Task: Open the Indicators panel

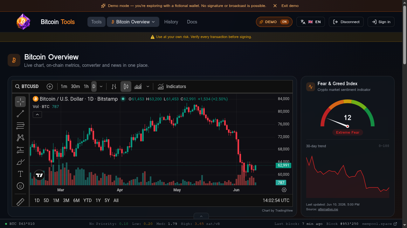Action: [172, 86]
